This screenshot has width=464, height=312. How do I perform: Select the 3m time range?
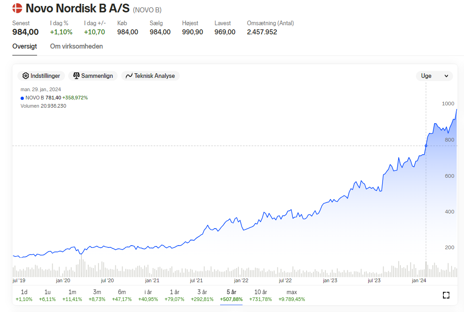pyautogui.click(x=97, y=296)
